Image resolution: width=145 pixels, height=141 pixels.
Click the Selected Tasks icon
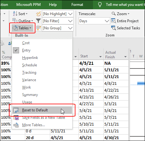(x=113, y=28)
